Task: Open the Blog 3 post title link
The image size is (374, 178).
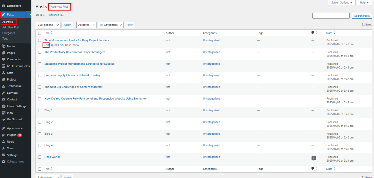Action: (48, 134)
